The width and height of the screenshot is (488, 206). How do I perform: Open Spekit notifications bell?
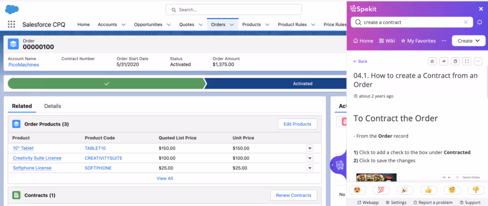(x=479, y=22)
